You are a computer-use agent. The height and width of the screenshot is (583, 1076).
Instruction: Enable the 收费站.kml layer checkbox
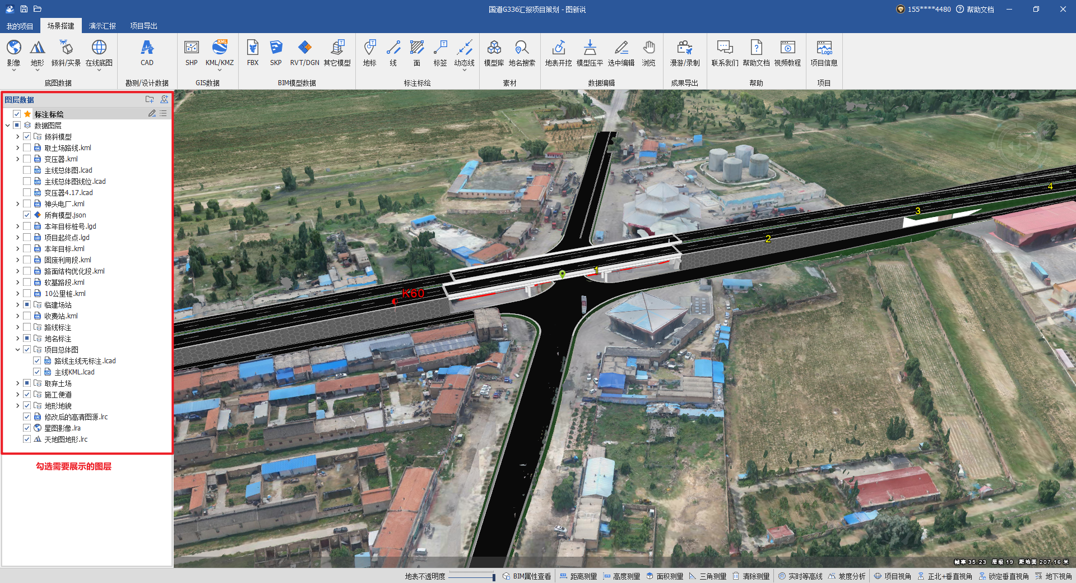coord(27,316)
